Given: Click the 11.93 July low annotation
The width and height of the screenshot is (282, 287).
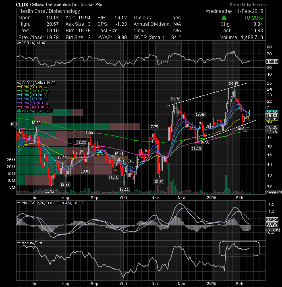Looking at the screenshot, I should click(x=50, y=191).
